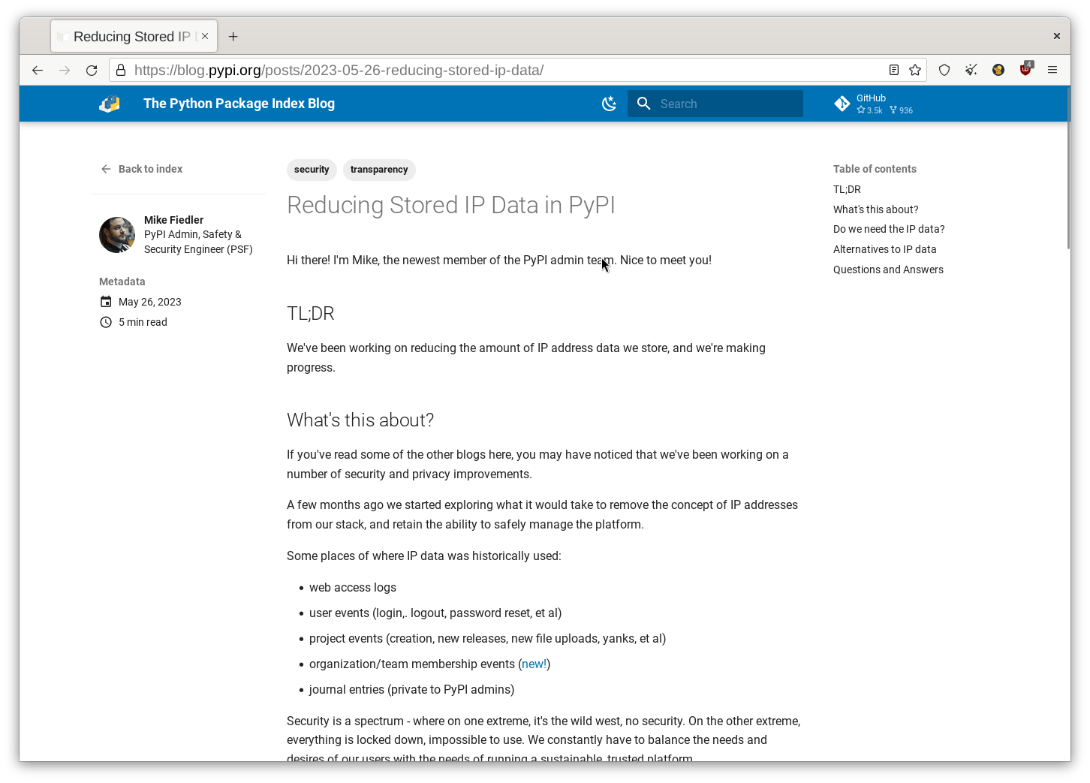Screen dimensions: 1090x783
Task: Click the TL;DR heading in the article
Action: [x=311, y=313]
